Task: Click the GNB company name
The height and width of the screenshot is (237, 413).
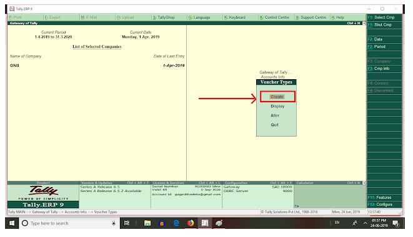Action: (14, 65)
